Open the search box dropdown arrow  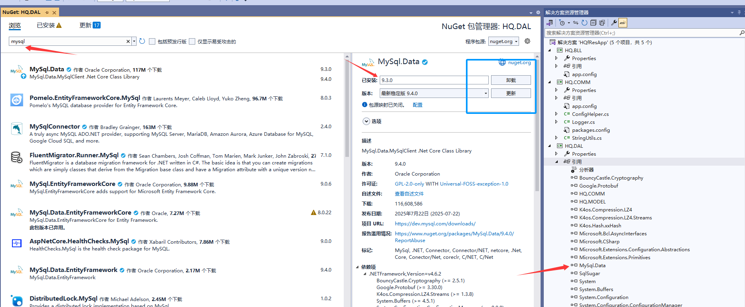134,41
